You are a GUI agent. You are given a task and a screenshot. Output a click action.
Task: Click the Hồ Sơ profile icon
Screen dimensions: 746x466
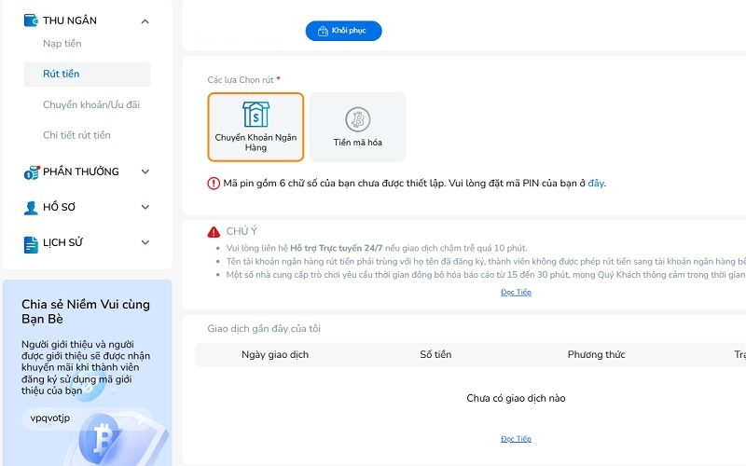(x=30, y=207)
